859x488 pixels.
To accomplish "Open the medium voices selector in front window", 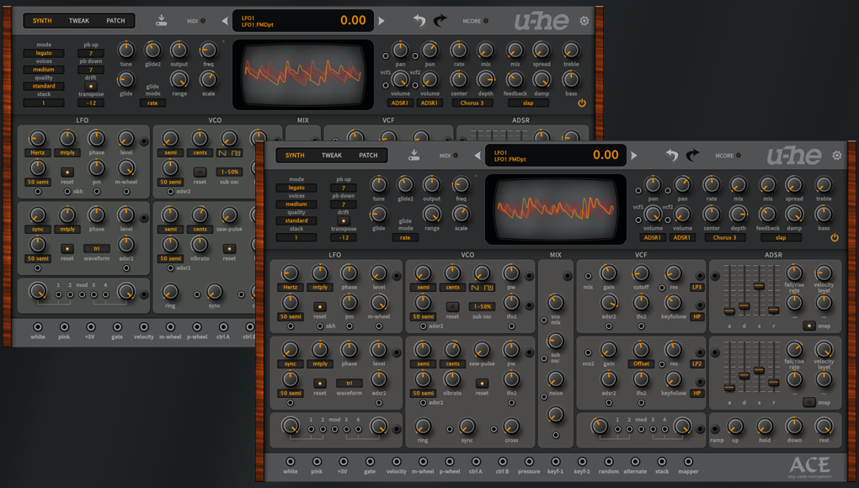I will click(x=296, y=204).
